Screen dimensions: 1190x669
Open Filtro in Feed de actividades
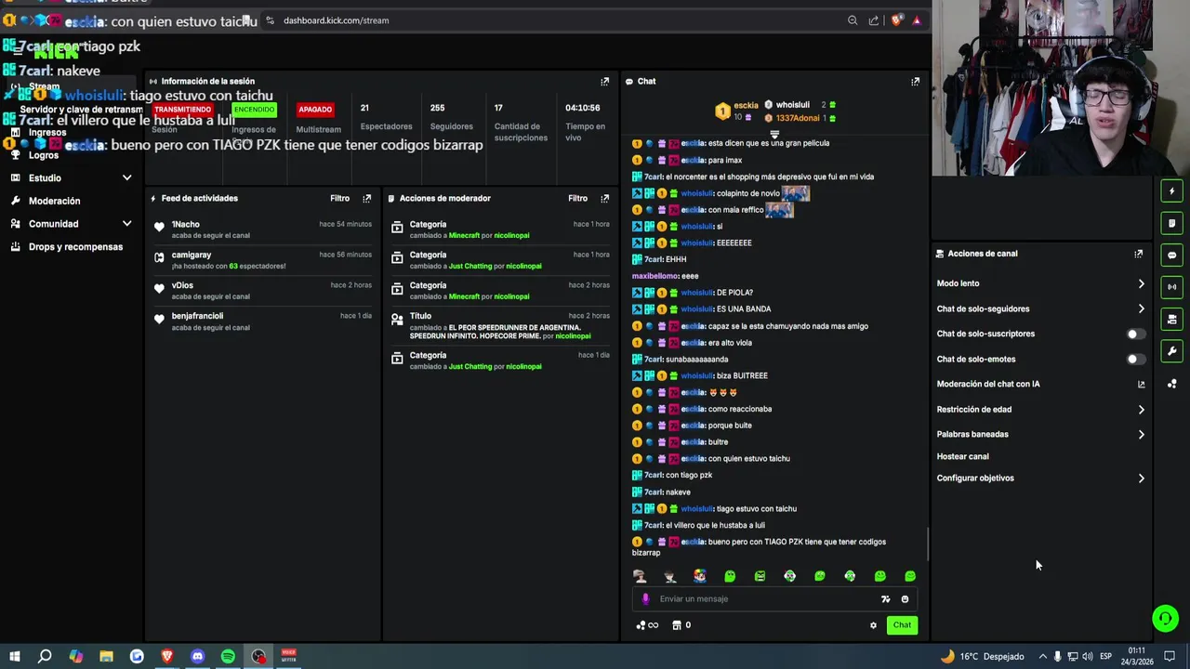tap(339, 199)
